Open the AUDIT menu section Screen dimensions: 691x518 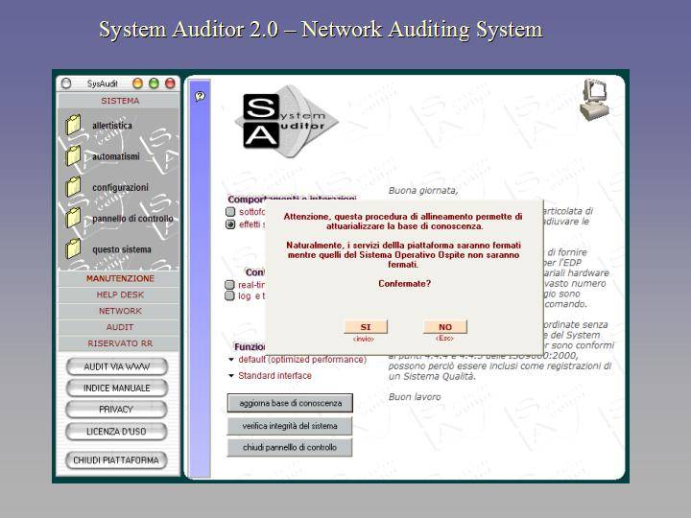coord(119,327)
